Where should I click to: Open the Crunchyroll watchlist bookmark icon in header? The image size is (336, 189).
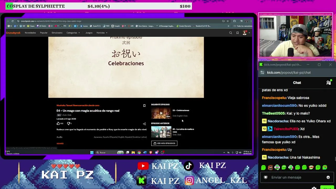237,33
